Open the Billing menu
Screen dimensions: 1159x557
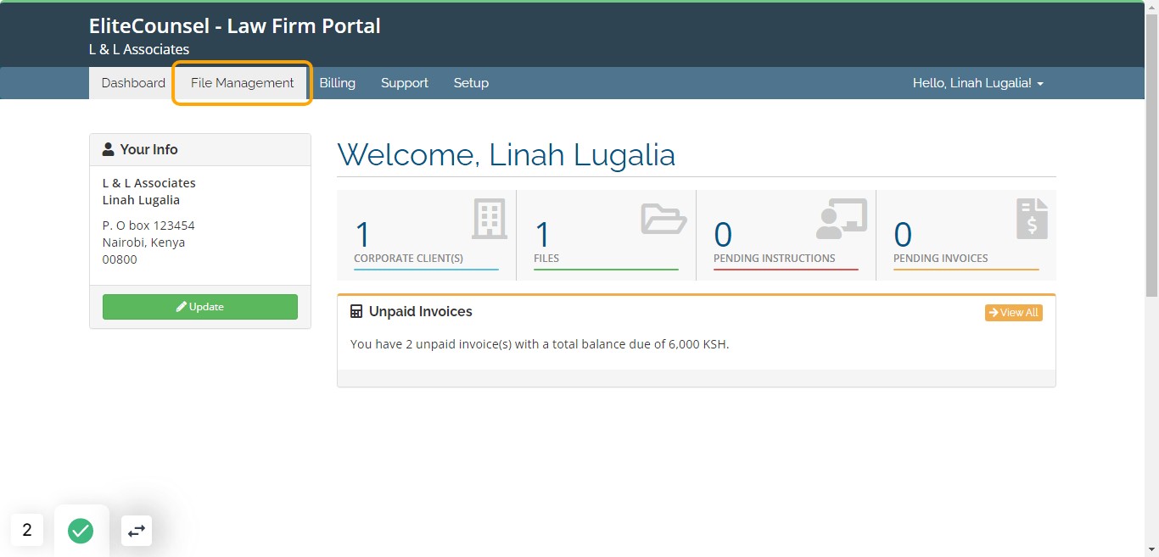point(338,83)
